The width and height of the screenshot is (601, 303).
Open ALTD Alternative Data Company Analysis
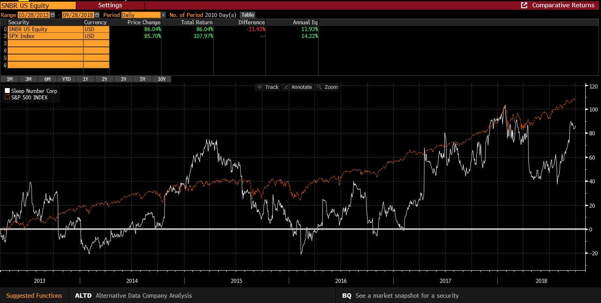[134, 296]
